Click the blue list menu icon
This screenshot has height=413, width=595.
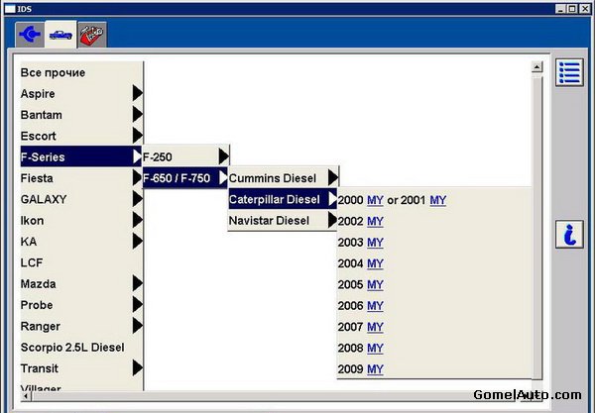[569, 72]
